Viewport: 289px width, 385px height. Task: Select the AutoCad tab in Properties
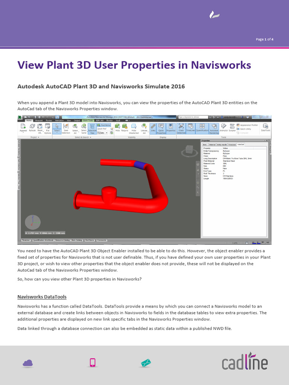(240, 144)
